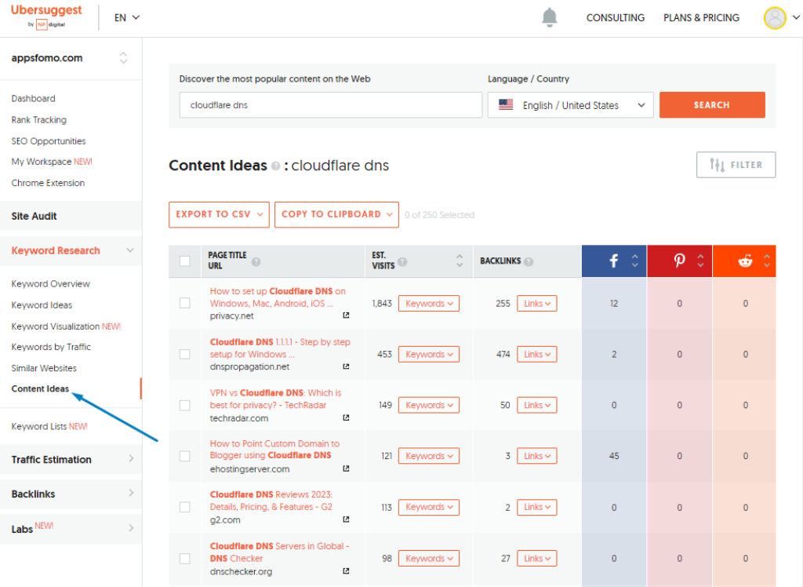Click help icon beside Est. Visits
Screen dimensions: 803x587
(x=402, y=261)
